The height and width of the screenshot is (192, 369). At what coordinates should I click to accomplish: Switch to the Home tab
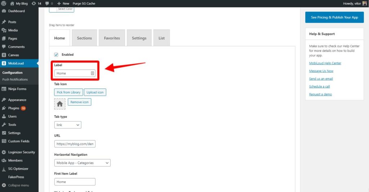(x=59, y=38)
